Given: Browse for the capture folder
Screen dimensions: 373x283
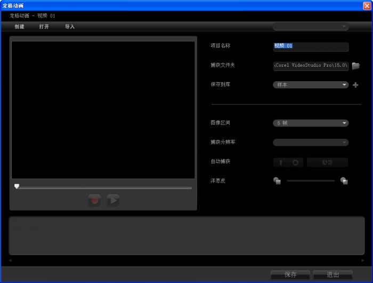Looking at the screenshot, I should (356, 66).
